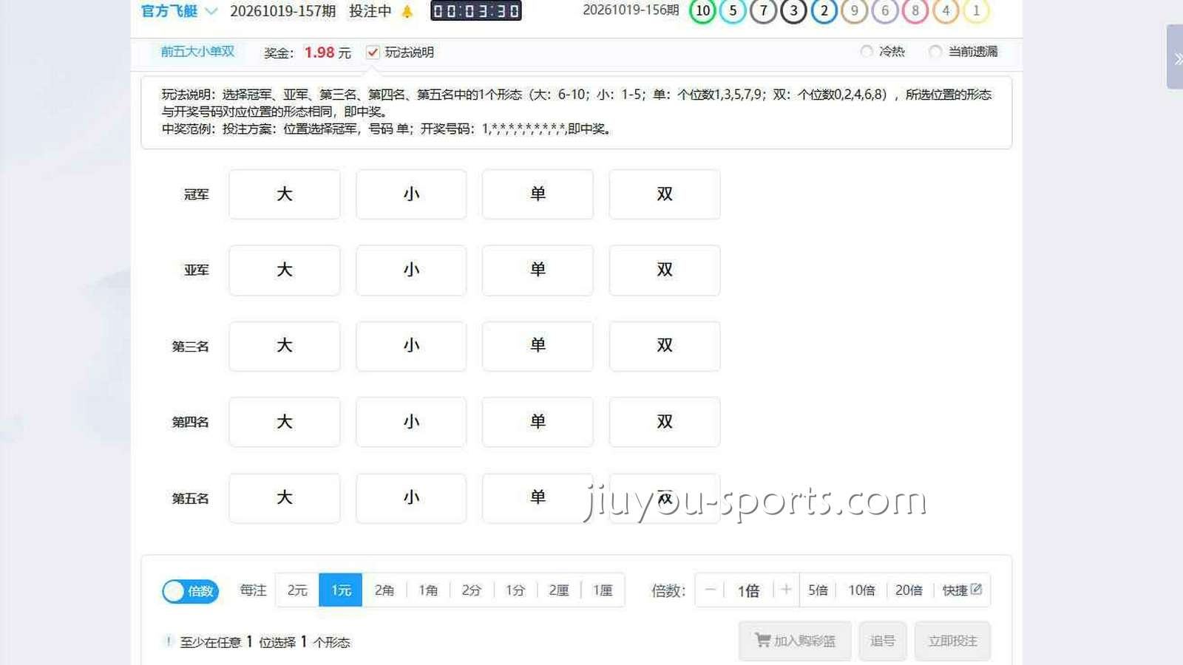
Task: Increase multiplier with plus button
Action: pos(786,590)
